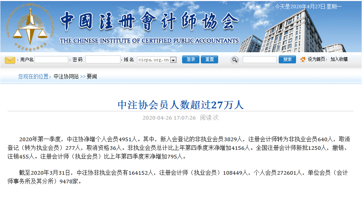Click the yellow mail envelope icon
362x197 pixels.
click(10, 60)
